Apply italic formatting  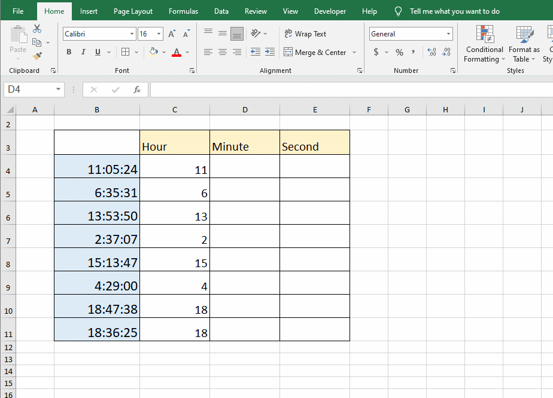[83, 53]
